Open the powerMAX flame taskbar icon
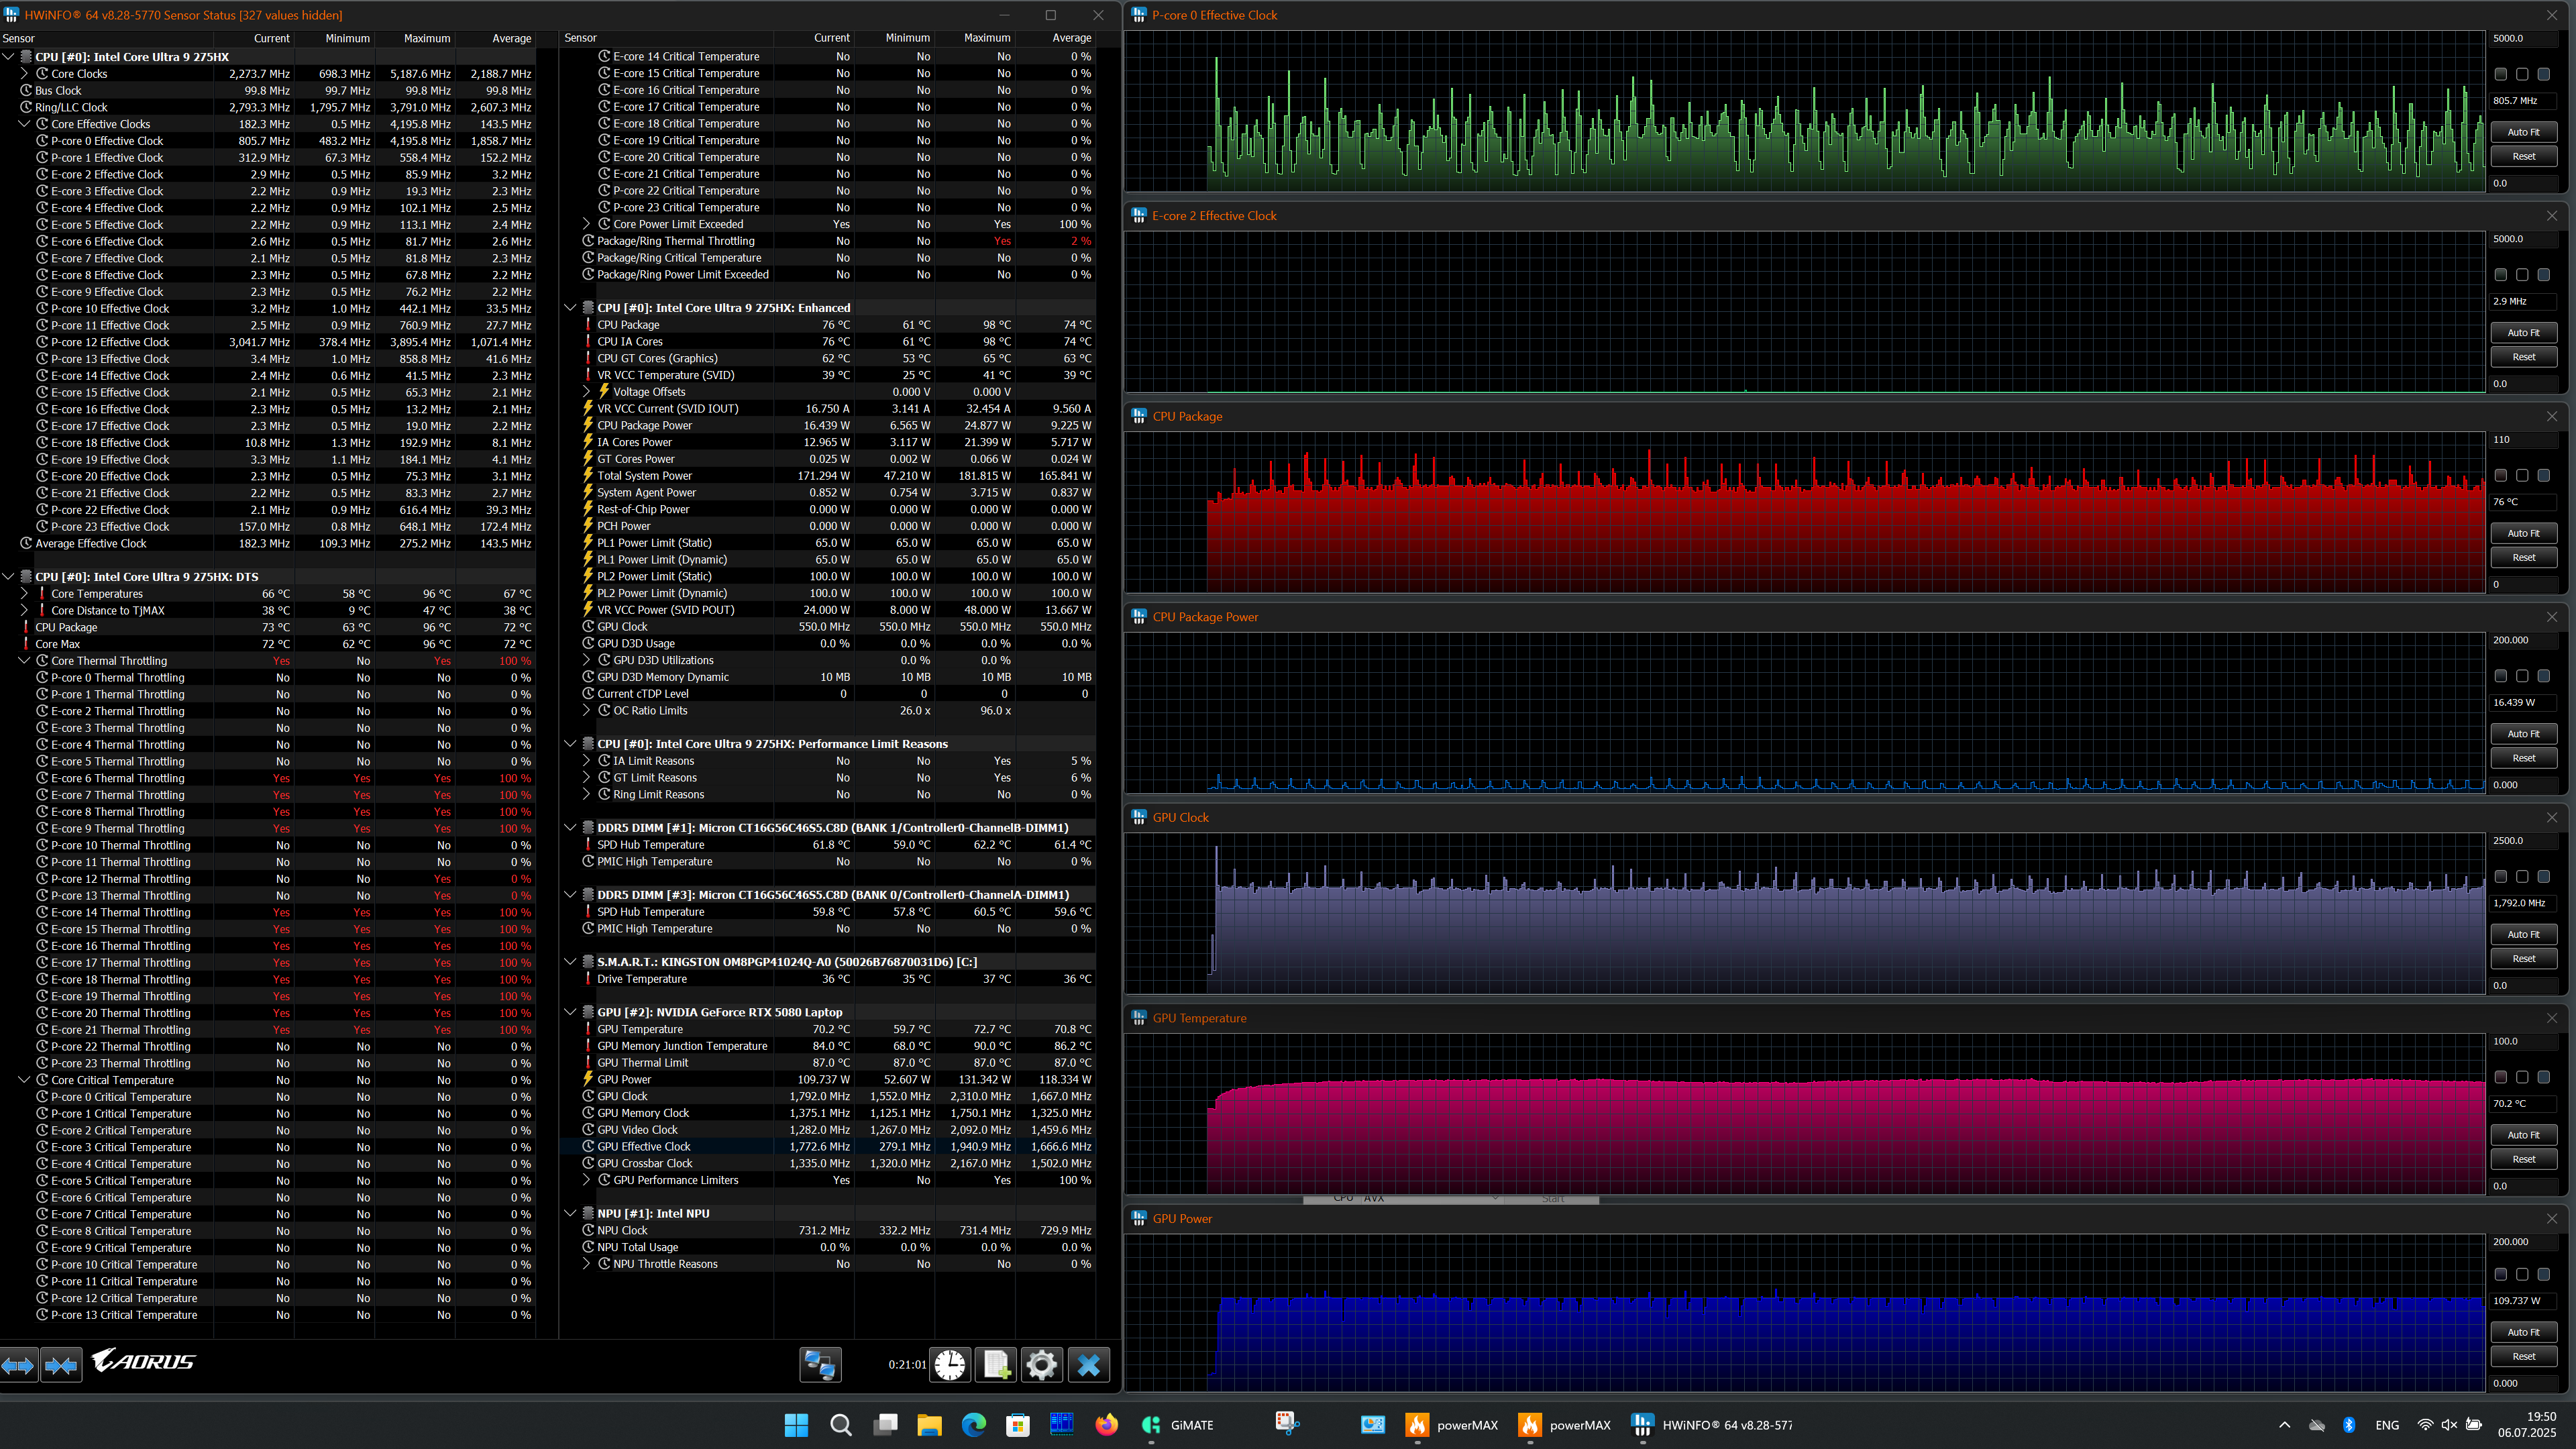The image size is (2576, 1449). 1417,1425
